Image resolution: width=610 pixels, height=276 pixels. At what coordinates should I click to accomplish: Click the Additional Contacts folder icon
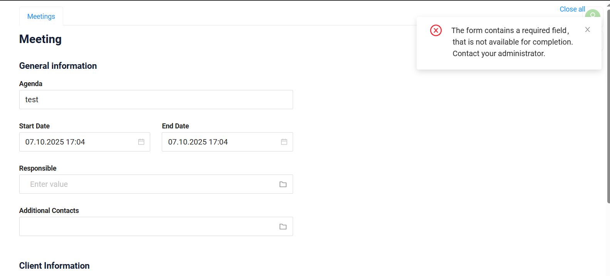(x=283, y=227)
